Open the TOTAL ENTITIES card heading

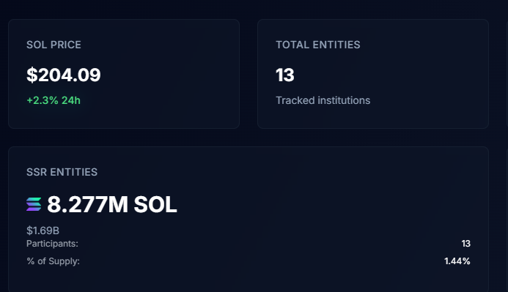(318, 45)
